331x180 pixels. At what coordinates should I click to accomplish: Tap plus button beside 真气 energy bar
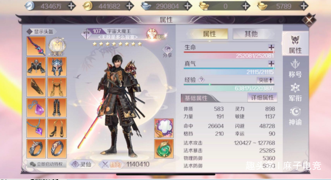(x=271, y=64)
